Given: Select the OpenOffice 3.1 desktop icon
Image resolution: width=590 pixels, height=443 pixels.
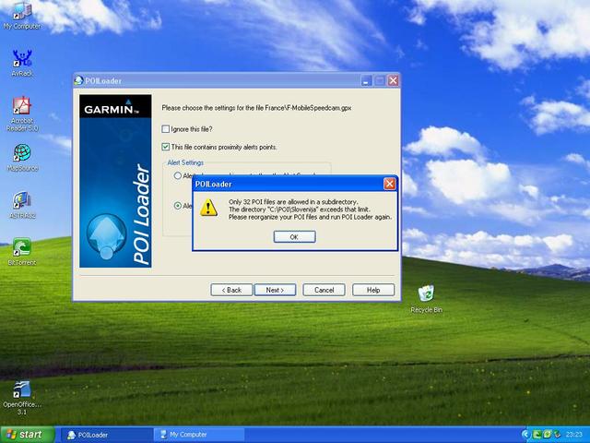Looking at the screenshot, I should tap(22, 398).
